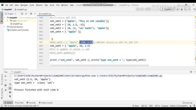Click the Up the stack trace arrow

click(x=10, y=76)
